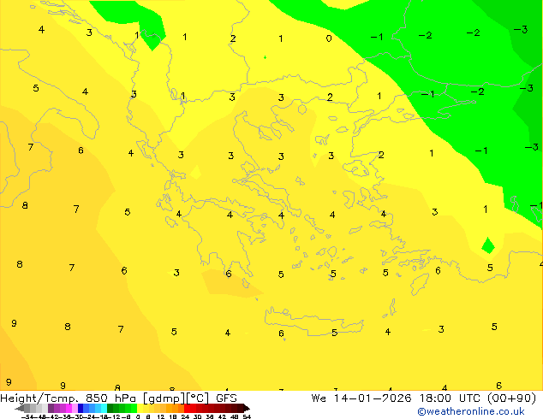Click the yellow legend swatch above 0
Screen dimensions: 543x419
pyautogui.click(x=140, y=408)
